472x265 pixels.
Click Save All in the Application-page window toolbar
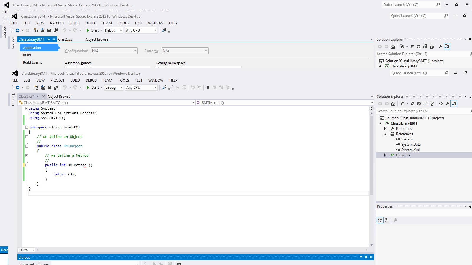pos(55,30)
